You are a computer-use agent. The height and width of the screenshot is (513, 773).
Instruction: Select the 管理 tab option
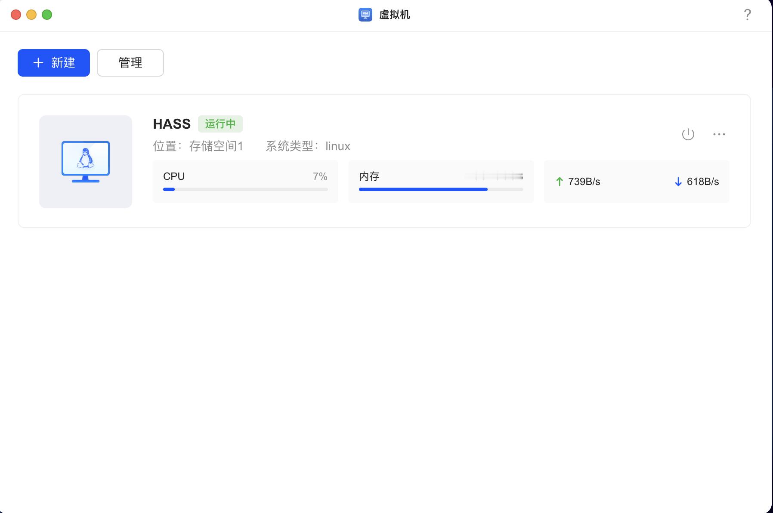[130, 63]
